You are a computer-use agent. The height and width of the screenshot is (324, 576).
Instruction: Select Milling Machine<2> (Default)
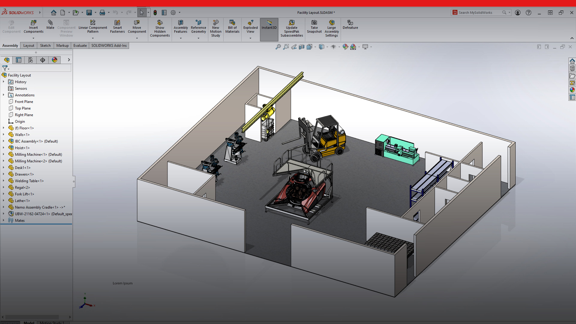coord(38,161)
